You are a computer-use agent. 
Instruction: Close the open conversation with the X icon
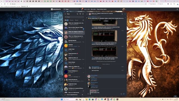pos(87,14)
